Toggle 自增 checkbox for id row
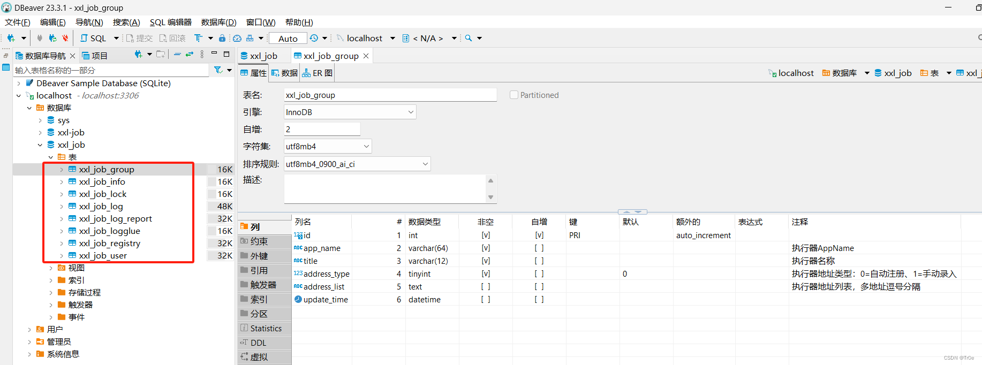 tap(539, 235)
